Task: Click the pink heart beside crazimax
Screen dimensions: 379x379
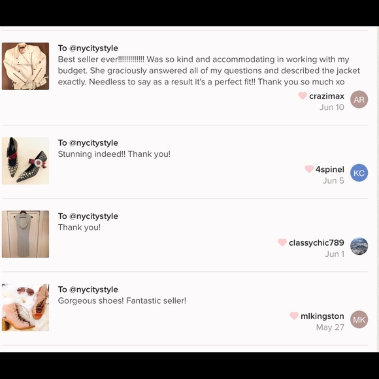Action: coord(303,95)
